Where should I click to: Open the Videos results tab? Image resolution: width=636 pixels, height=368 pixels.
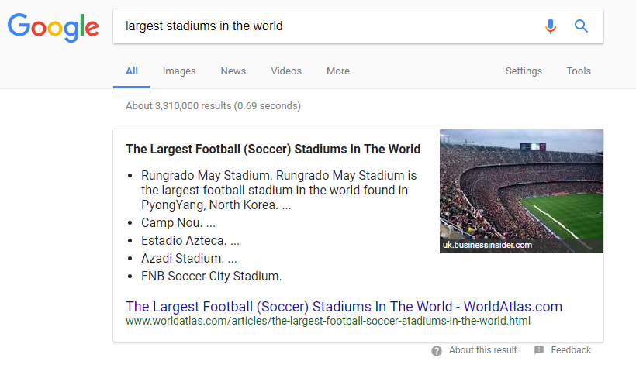286,71
